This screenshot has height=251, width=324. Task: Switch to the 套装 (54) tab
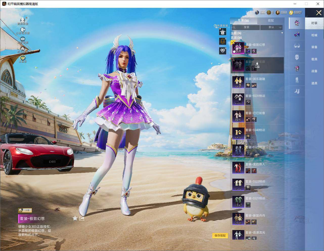[x=243, y=20]
